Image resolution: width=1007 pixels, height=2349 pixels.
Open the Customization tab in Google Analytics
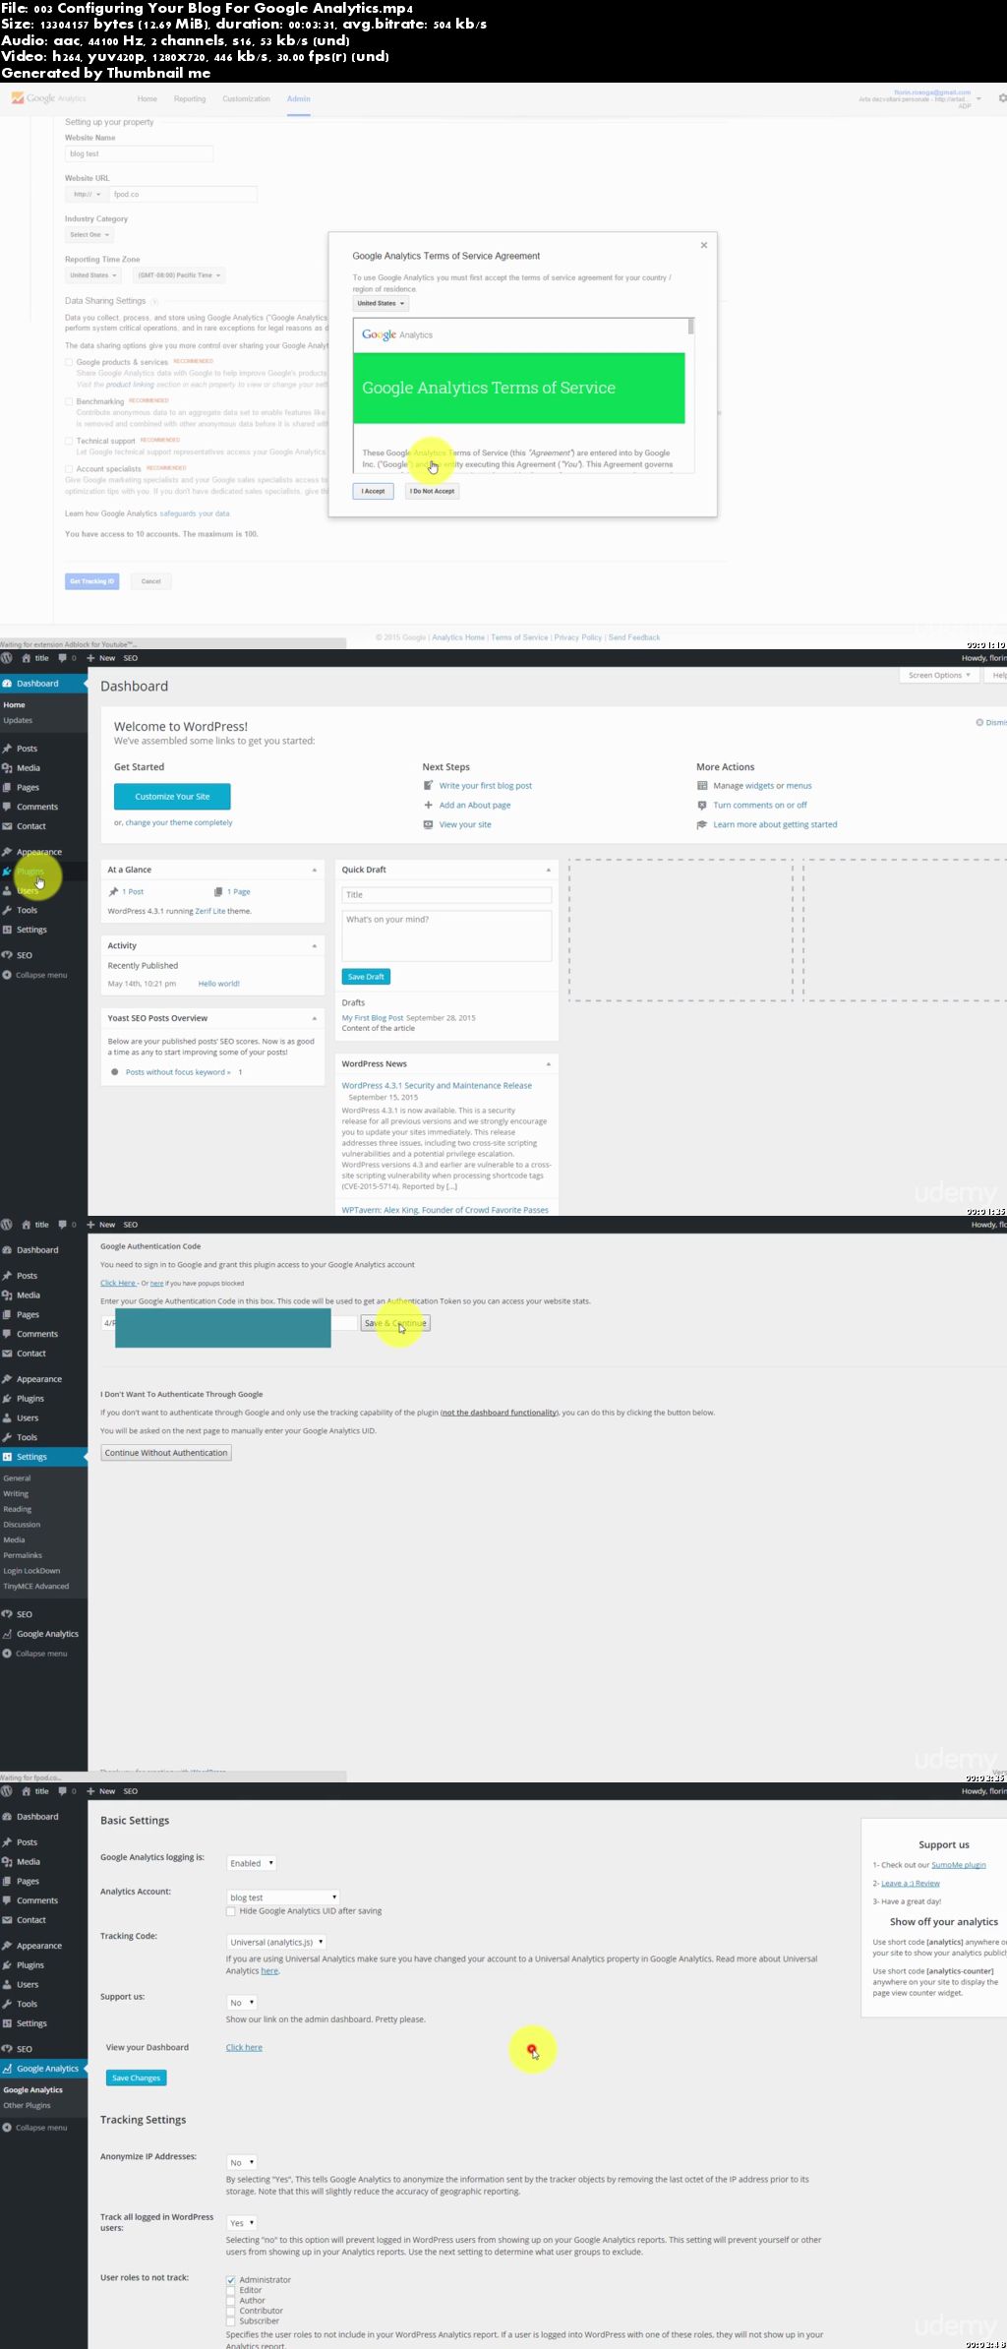tap(246, 99)
